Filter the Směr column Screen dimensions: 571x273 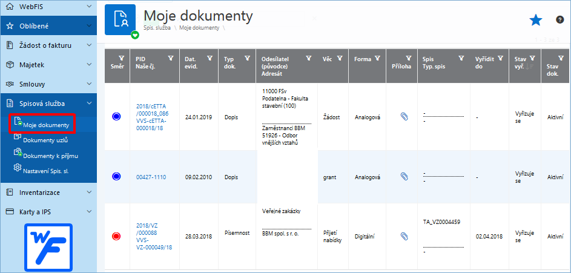coord(121,58)
